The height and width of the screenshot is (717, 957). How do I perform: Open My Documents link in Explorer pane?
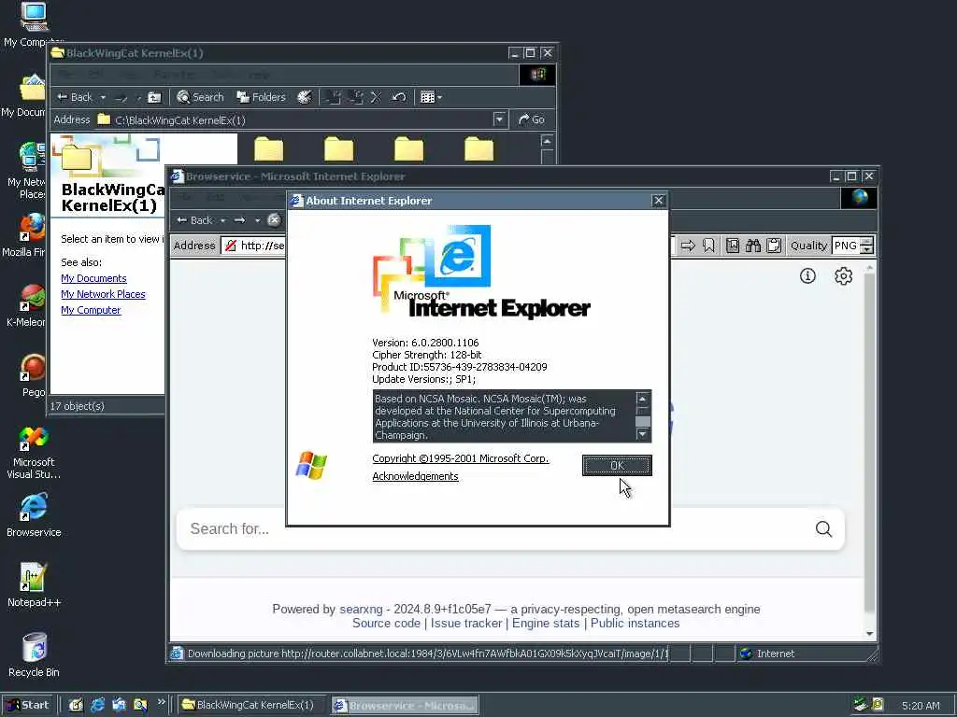94,278
